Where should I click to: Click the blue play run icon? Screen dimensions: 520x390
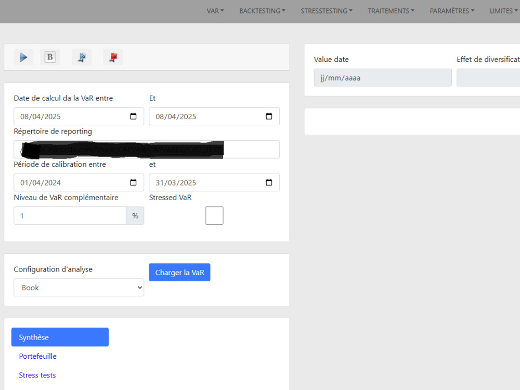click(x=23, y=57)
